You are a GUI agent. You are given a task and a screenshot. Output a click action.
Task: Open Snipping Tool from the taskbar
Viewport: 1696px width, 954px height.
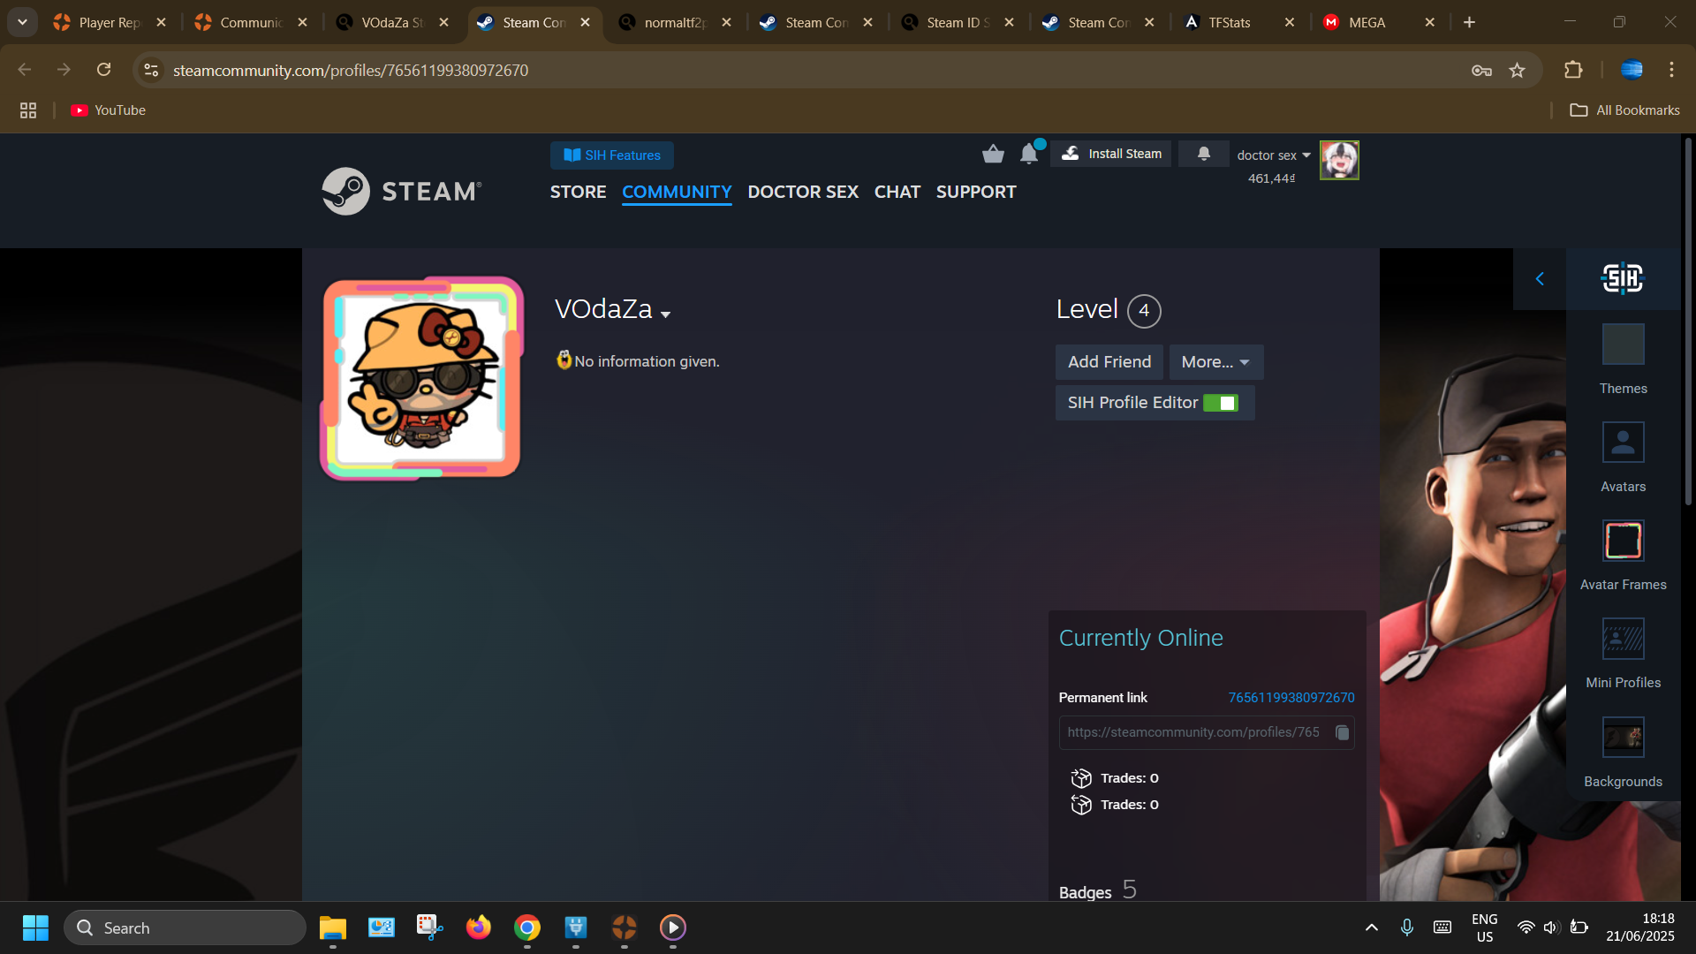430,927
